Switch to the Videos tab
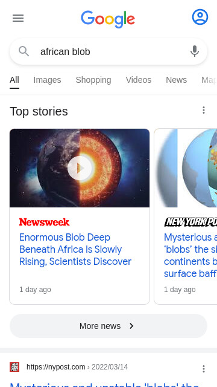The width and height of the screenshot is (217, 387). (x=139, y=80)
